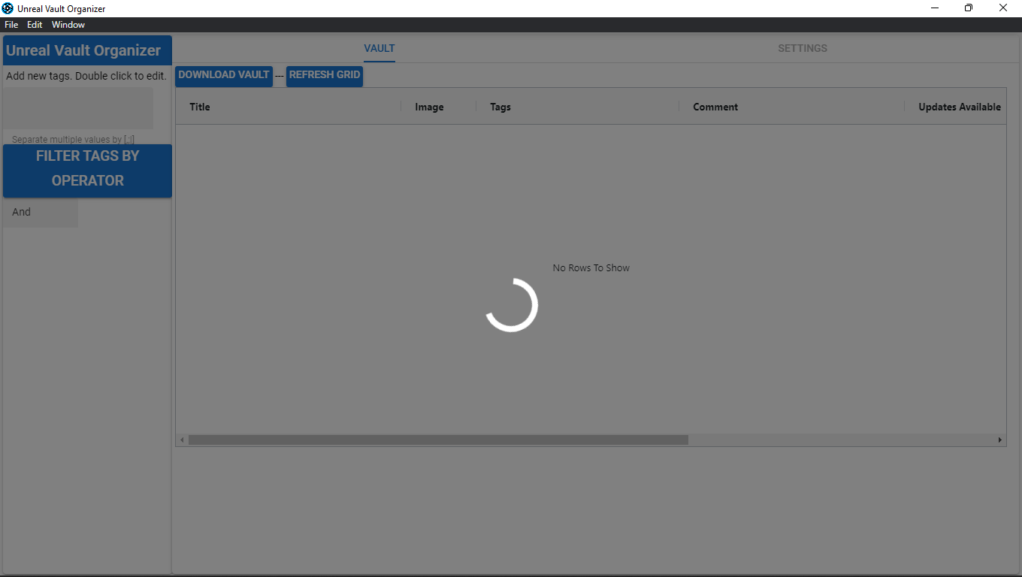This screenshot has height=577, width=1022.
Task: Click the DOWNLOAD VAULT button
Action: (x=224, y=75)
